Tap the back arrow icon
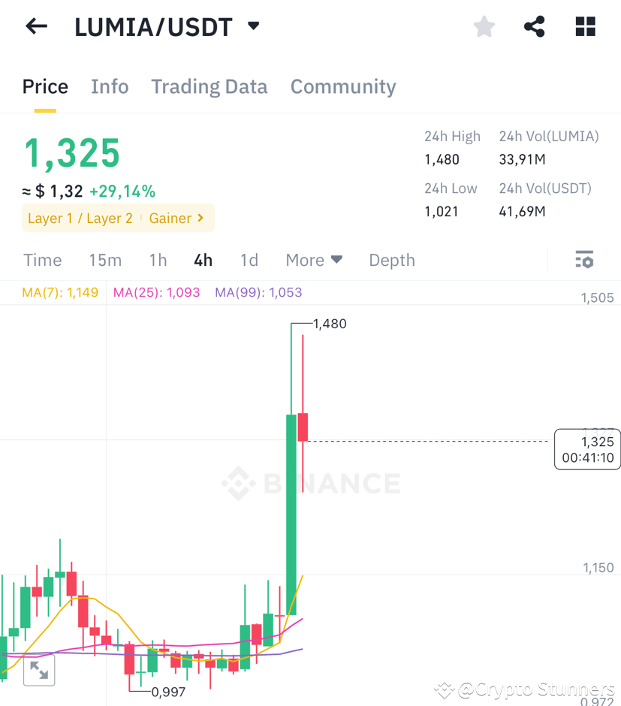Viewport: 621px width, 706px height. coord(35,26)
